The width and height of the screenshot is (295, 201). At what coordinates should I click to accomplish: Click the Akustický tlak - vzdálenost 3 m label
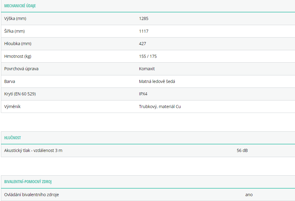pyautogui.click(x=33, y=150)
